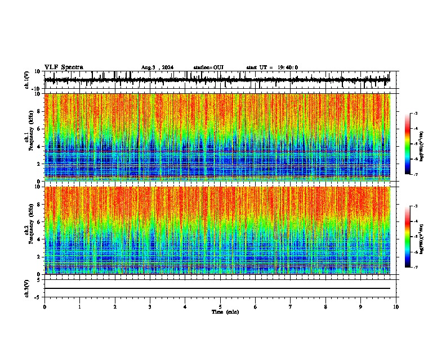Click time axis tick label "8"

coord(325,307)
